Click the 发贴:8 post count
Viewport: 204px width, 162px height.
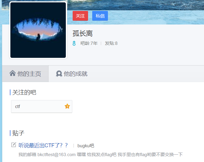(111, 43)
